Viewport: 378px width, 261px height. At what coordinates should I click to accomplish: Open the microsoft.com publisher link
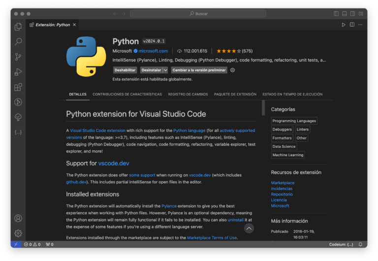coord(153,51)
